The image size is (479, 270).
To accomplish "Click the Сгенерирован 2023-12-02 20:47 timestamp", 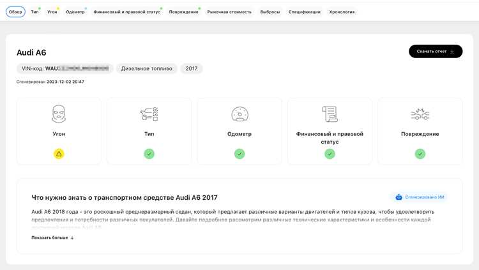I will click(x=50, y=82).
